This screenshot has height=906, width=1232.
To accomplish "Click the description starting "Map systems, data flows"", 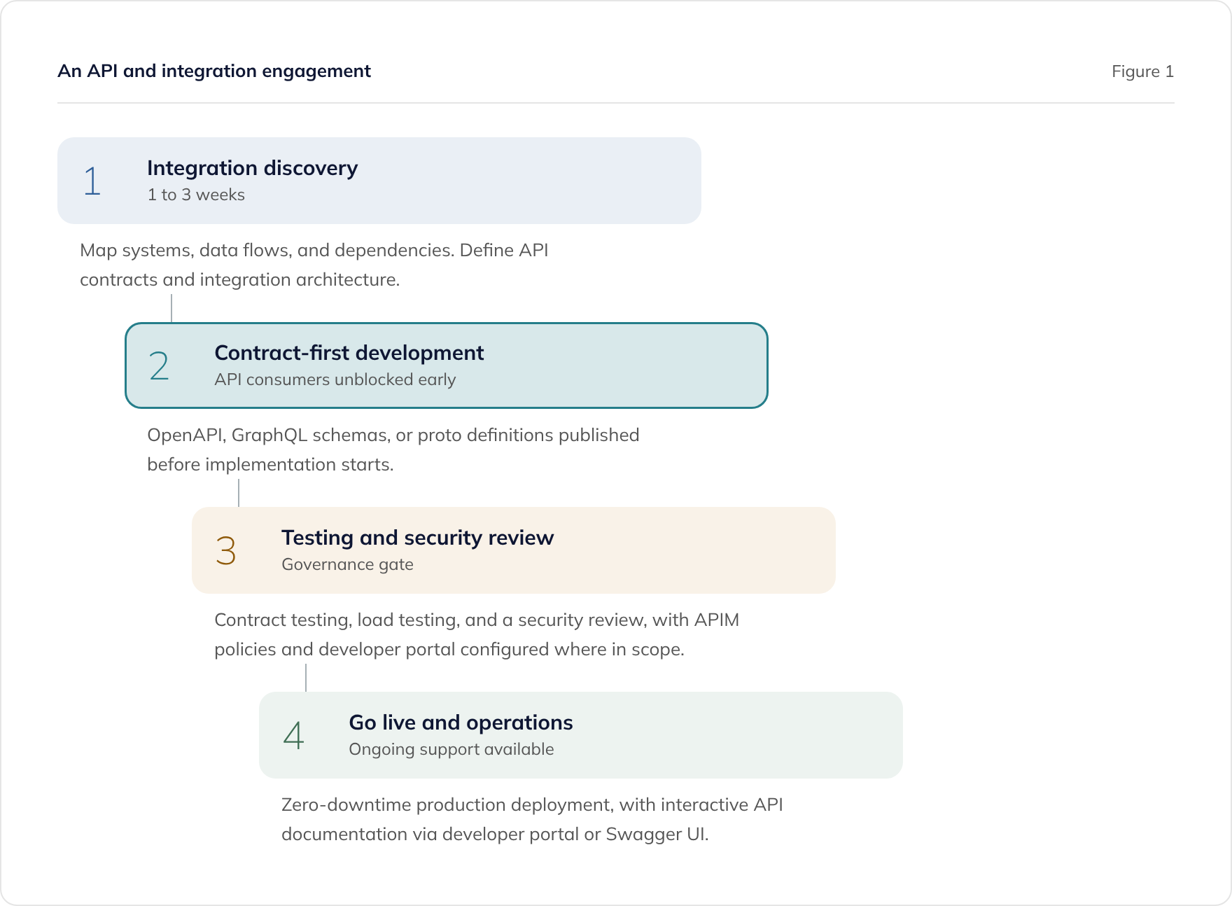I will [314, 265].
